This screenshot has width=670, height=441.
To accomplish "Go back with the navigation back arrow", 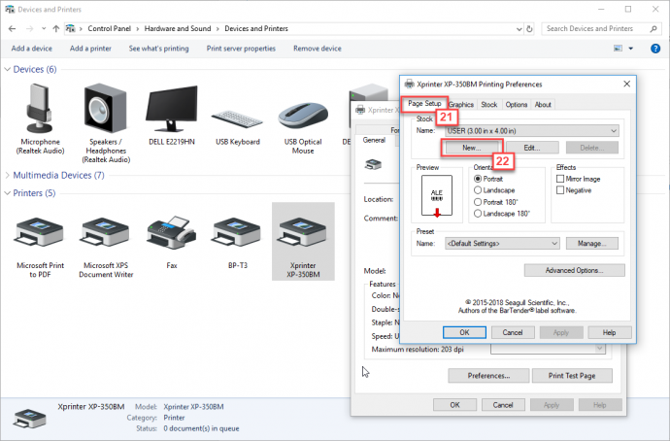I will pyautogui.click(x=12, y=28).
